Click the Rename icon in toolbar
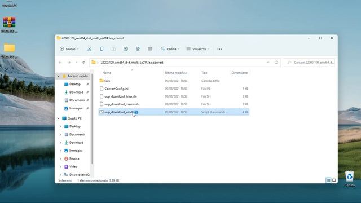The height and width of the screenshot is (203, 361). click(x=126, y=49)
